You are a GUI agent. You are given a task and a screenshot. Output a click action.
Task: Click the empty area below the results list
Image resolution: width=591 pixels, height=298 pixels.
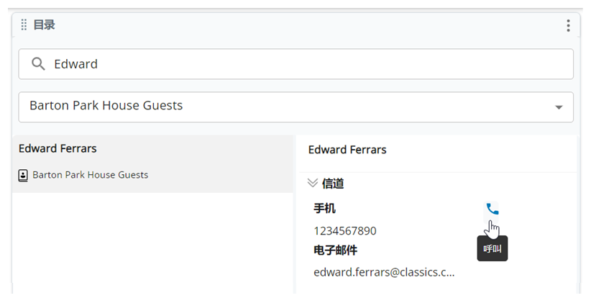click(152, 243)
